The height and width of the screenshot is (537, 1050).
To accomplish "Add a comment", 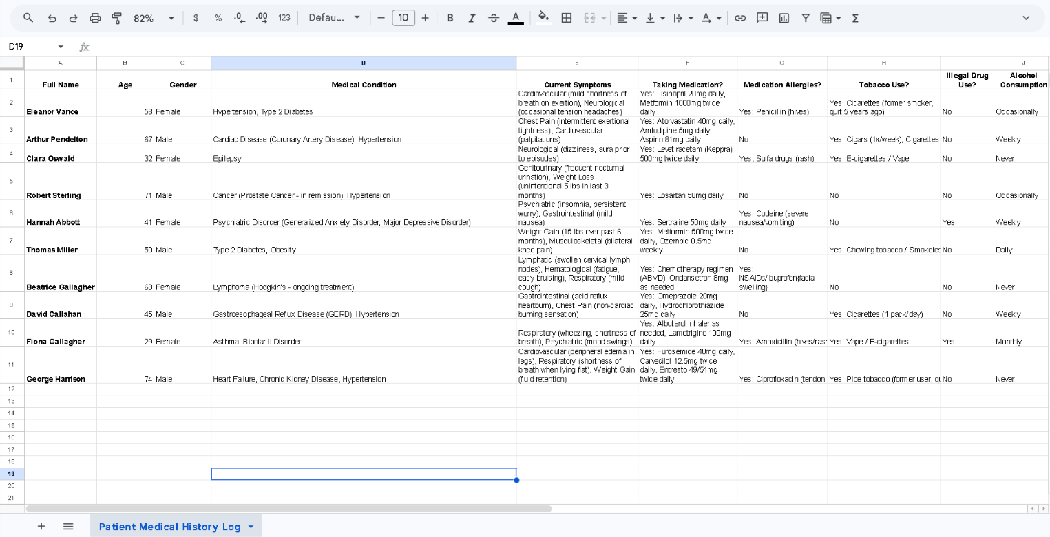I will (762, 18).
